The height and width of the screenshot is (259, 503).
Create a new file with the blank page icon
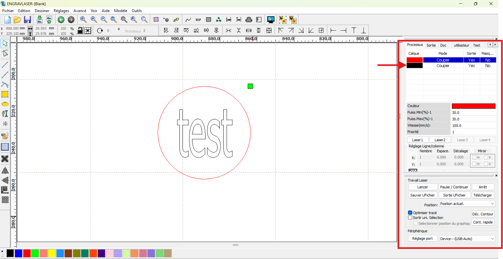(x=7, y=20)
